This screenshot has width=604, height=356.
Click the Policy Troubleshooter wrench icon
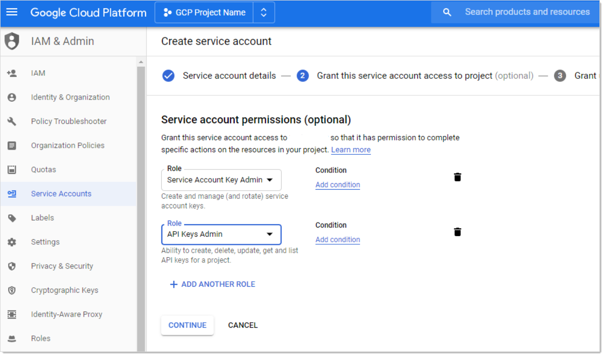click(x=12, y=121)
